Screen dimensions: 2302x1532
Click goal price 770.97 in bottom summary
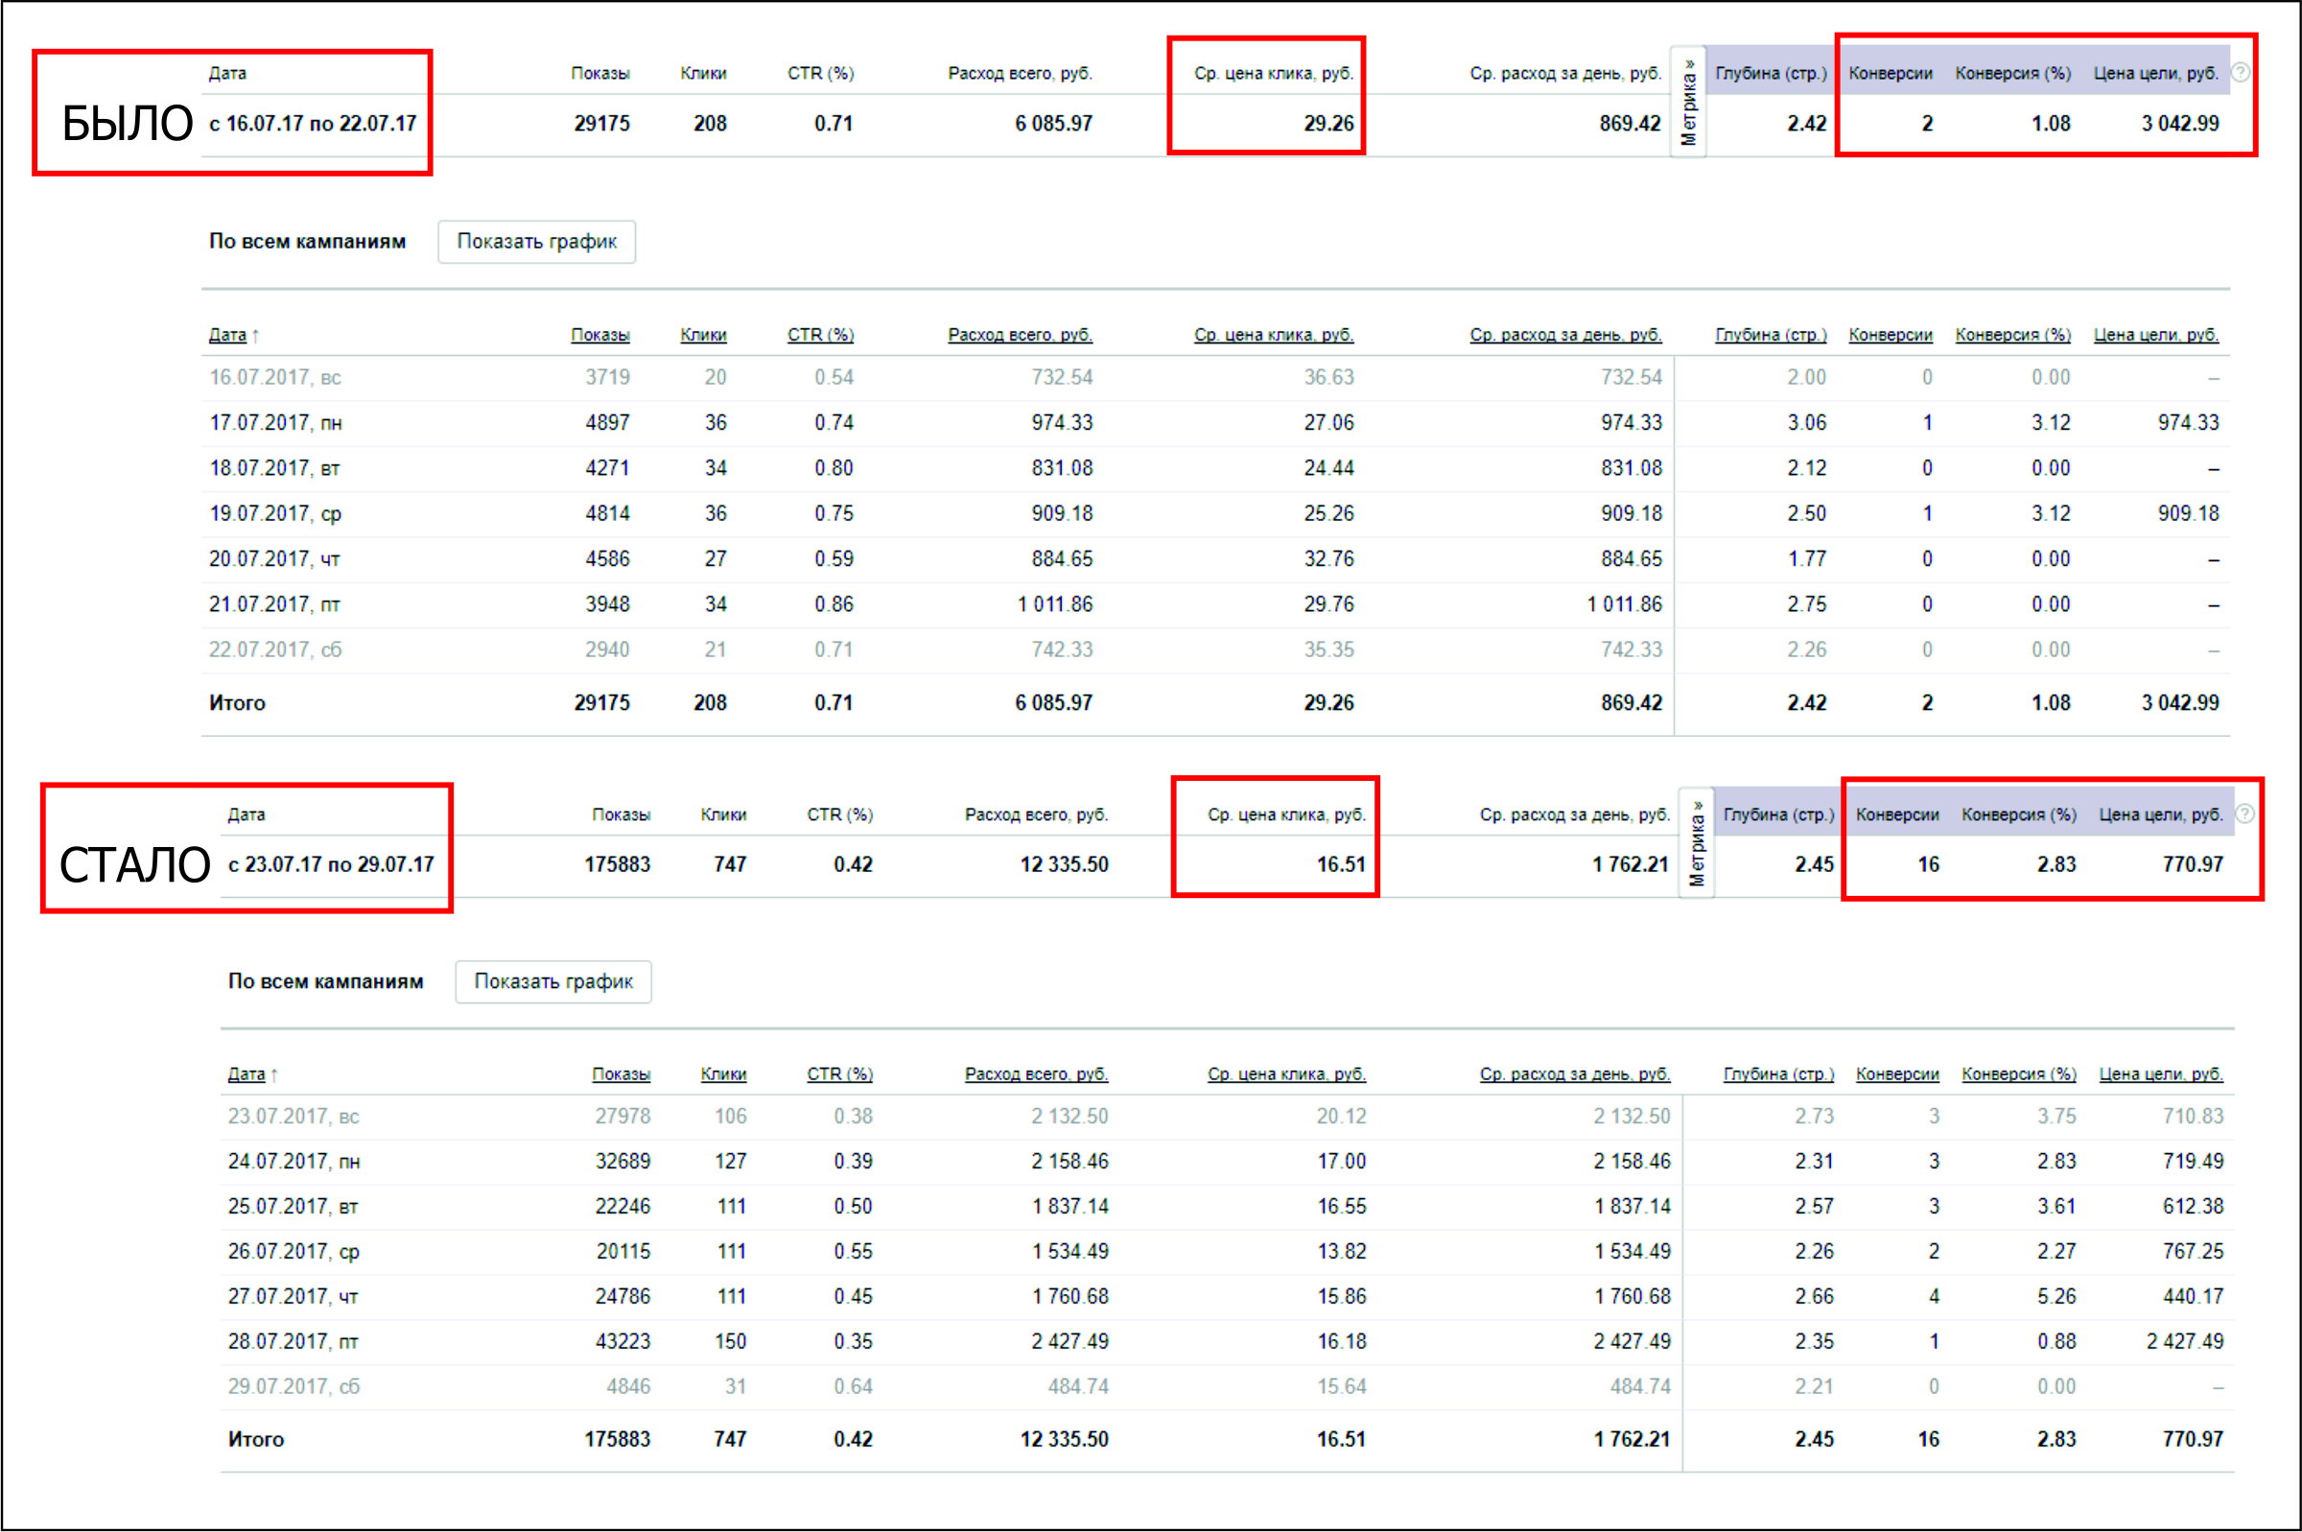2193,864
